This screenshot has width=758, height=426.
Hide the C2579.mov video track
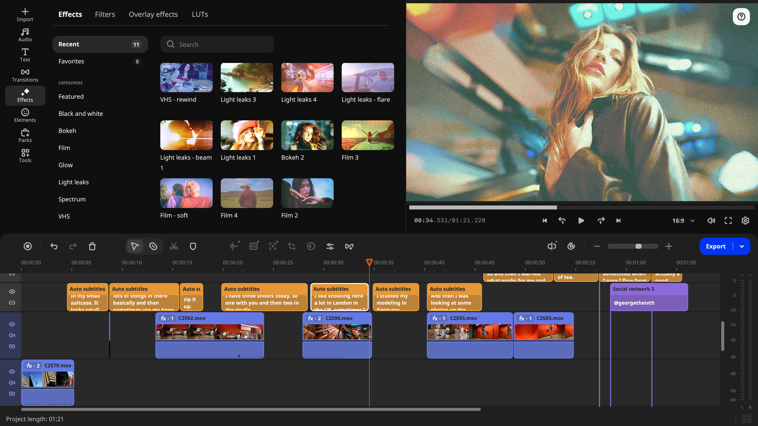coord(12,371)
